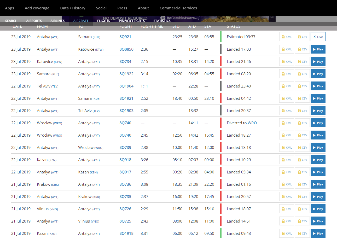Screen dimensions: 337x239
Task: Download locked CSV for flight 8Q1903
Action: 302,111
